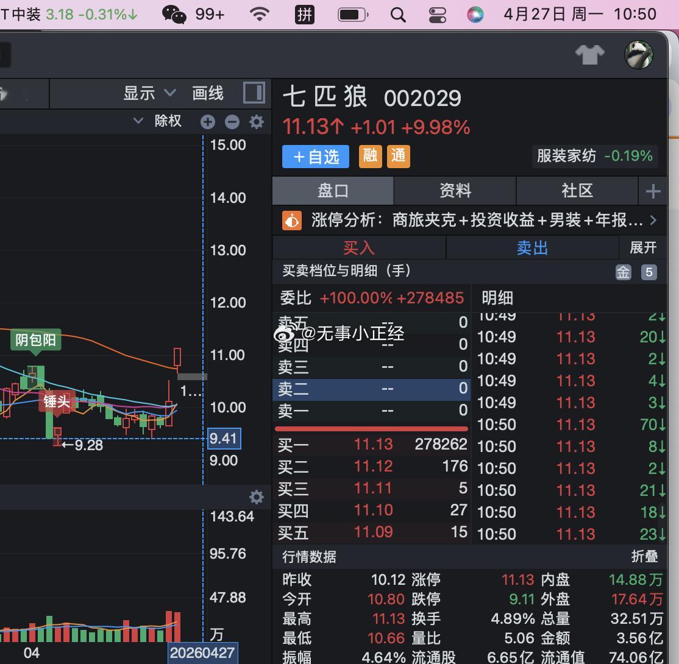
Task: Select the 画线 drawing tool
Action: tap(208, 93)
